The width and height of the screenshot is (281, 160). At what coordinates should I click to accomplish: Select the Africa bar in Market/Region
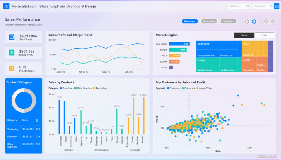[x=171, y=68]
